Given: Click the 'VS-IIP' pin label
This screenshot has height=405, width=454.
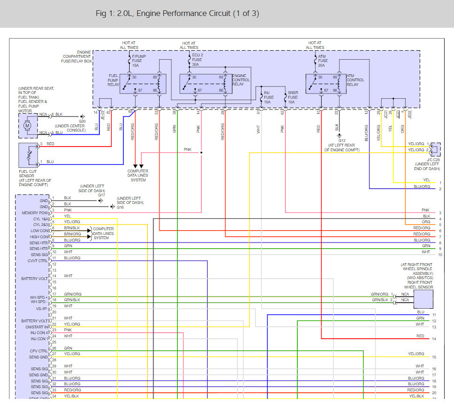Looking at the screenshot, I should [41, 309].
